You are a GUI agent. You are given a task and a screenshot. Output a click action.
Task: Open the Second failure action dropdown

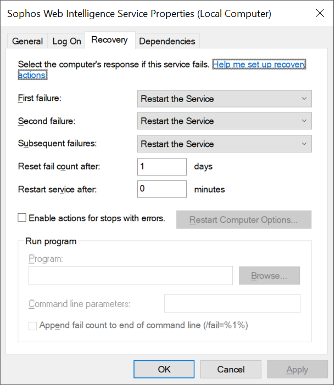click(225, 121)
